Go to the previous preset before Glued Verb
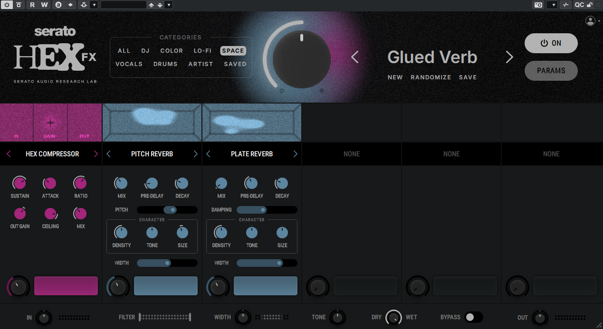The height and width of the screenshot is (329, 603). pos(355,57)
